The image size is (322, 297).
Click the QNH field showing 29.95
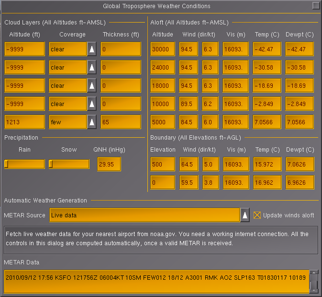[109, 164]
